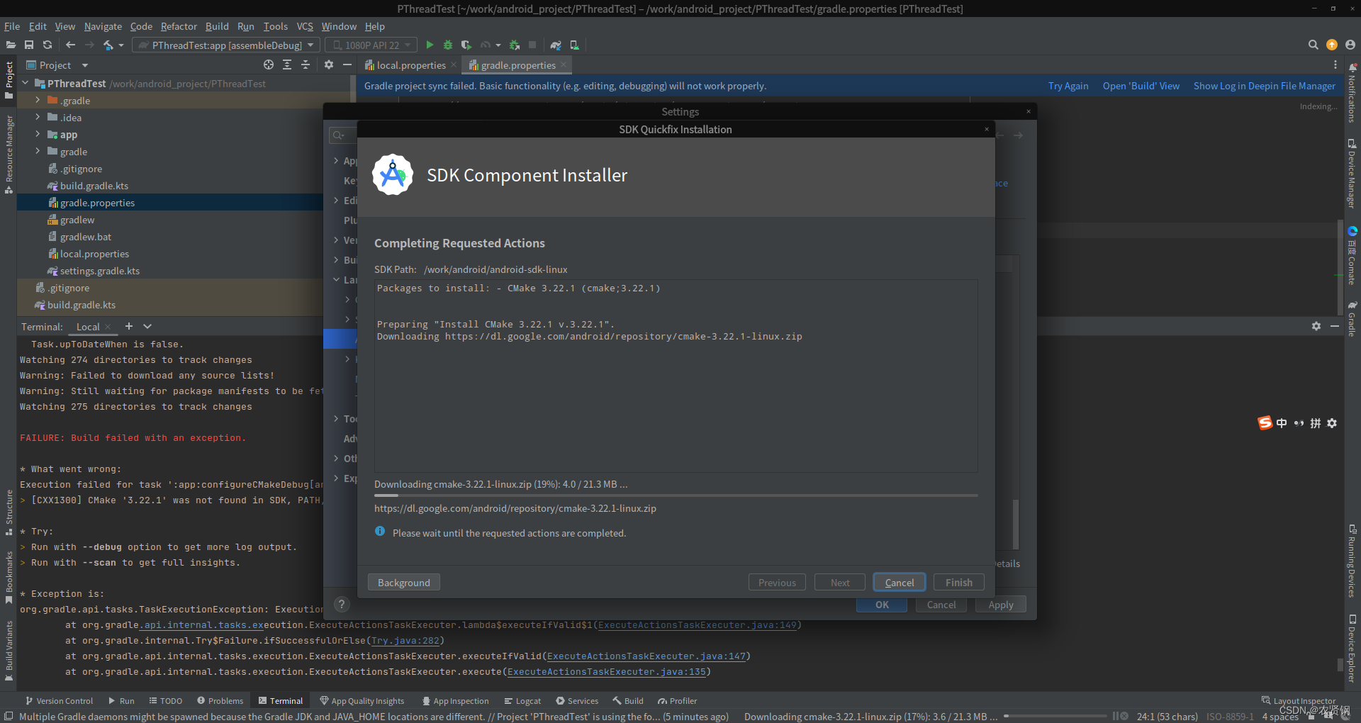
Task: Click Show Log in Deepin File Manager
Action: 1265,86
